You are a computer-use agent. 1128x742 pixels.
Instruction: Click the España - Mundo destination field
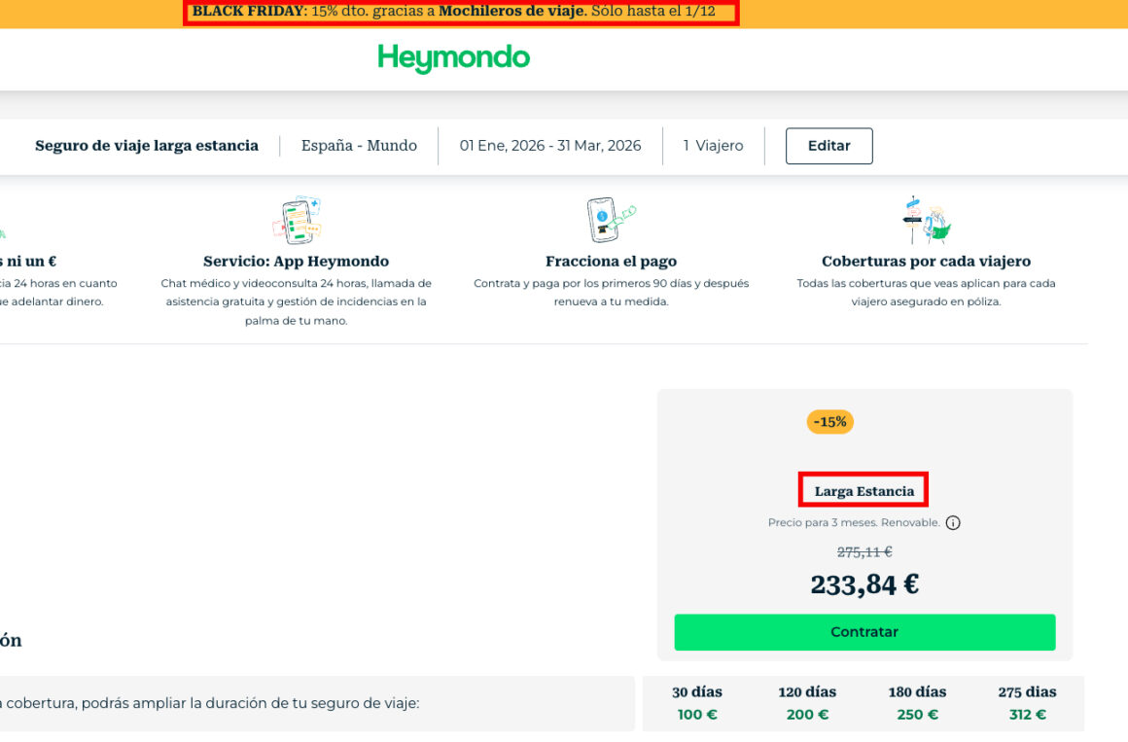359,145
